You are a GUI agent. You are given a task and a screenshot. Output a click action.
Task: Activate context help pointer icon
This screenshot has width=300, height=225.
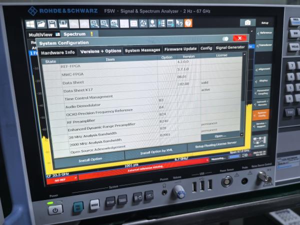[179, 23]
